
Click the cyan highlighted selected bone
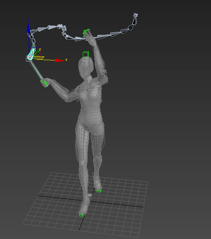pos(31,54)
